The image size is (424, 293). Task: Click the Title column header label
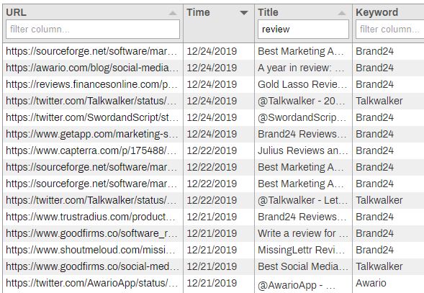click(268, 12)
